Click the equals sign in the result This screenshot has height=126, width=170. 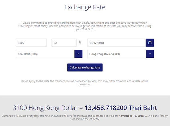pos(81,108)
